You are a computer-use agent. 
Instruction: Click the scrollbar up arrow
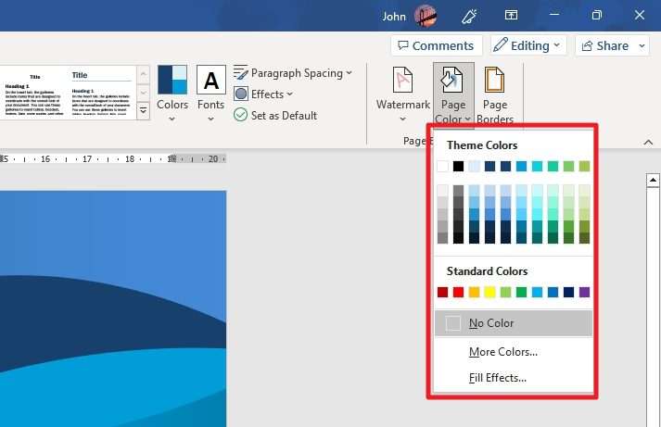pos(653,181)
